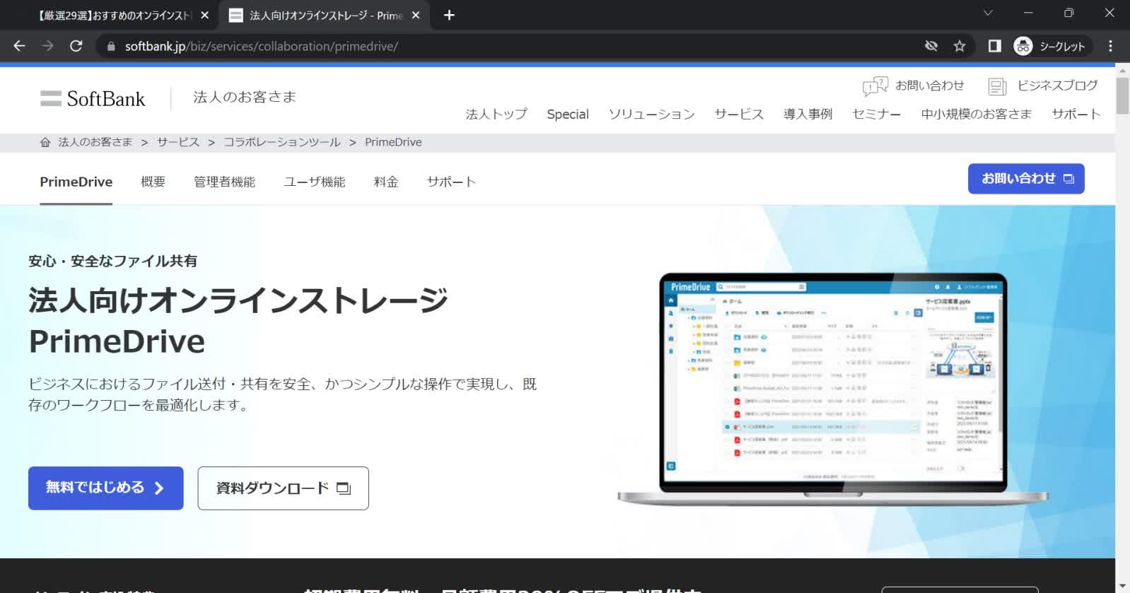The image size is (1130, 593).
Task: Open the 法人のお客さま header link
Action: point(245,97)
